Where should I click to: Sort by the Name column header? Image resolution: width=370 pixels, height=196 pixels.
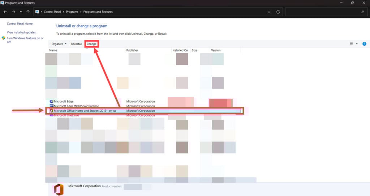[53, 50]
